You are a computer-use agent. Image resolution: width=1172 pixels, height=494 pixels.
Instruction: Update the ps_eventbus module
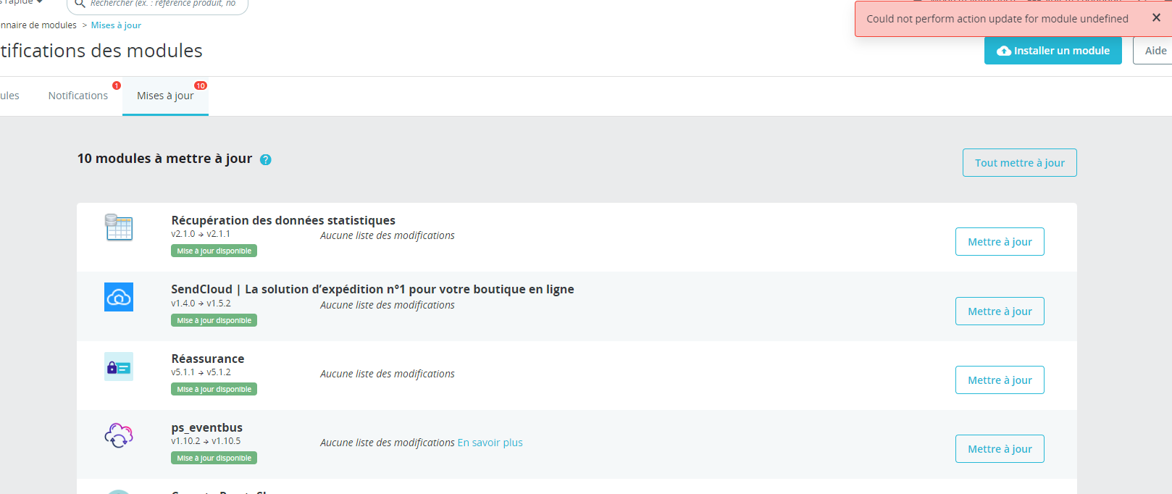click(x=1000, y=449)
